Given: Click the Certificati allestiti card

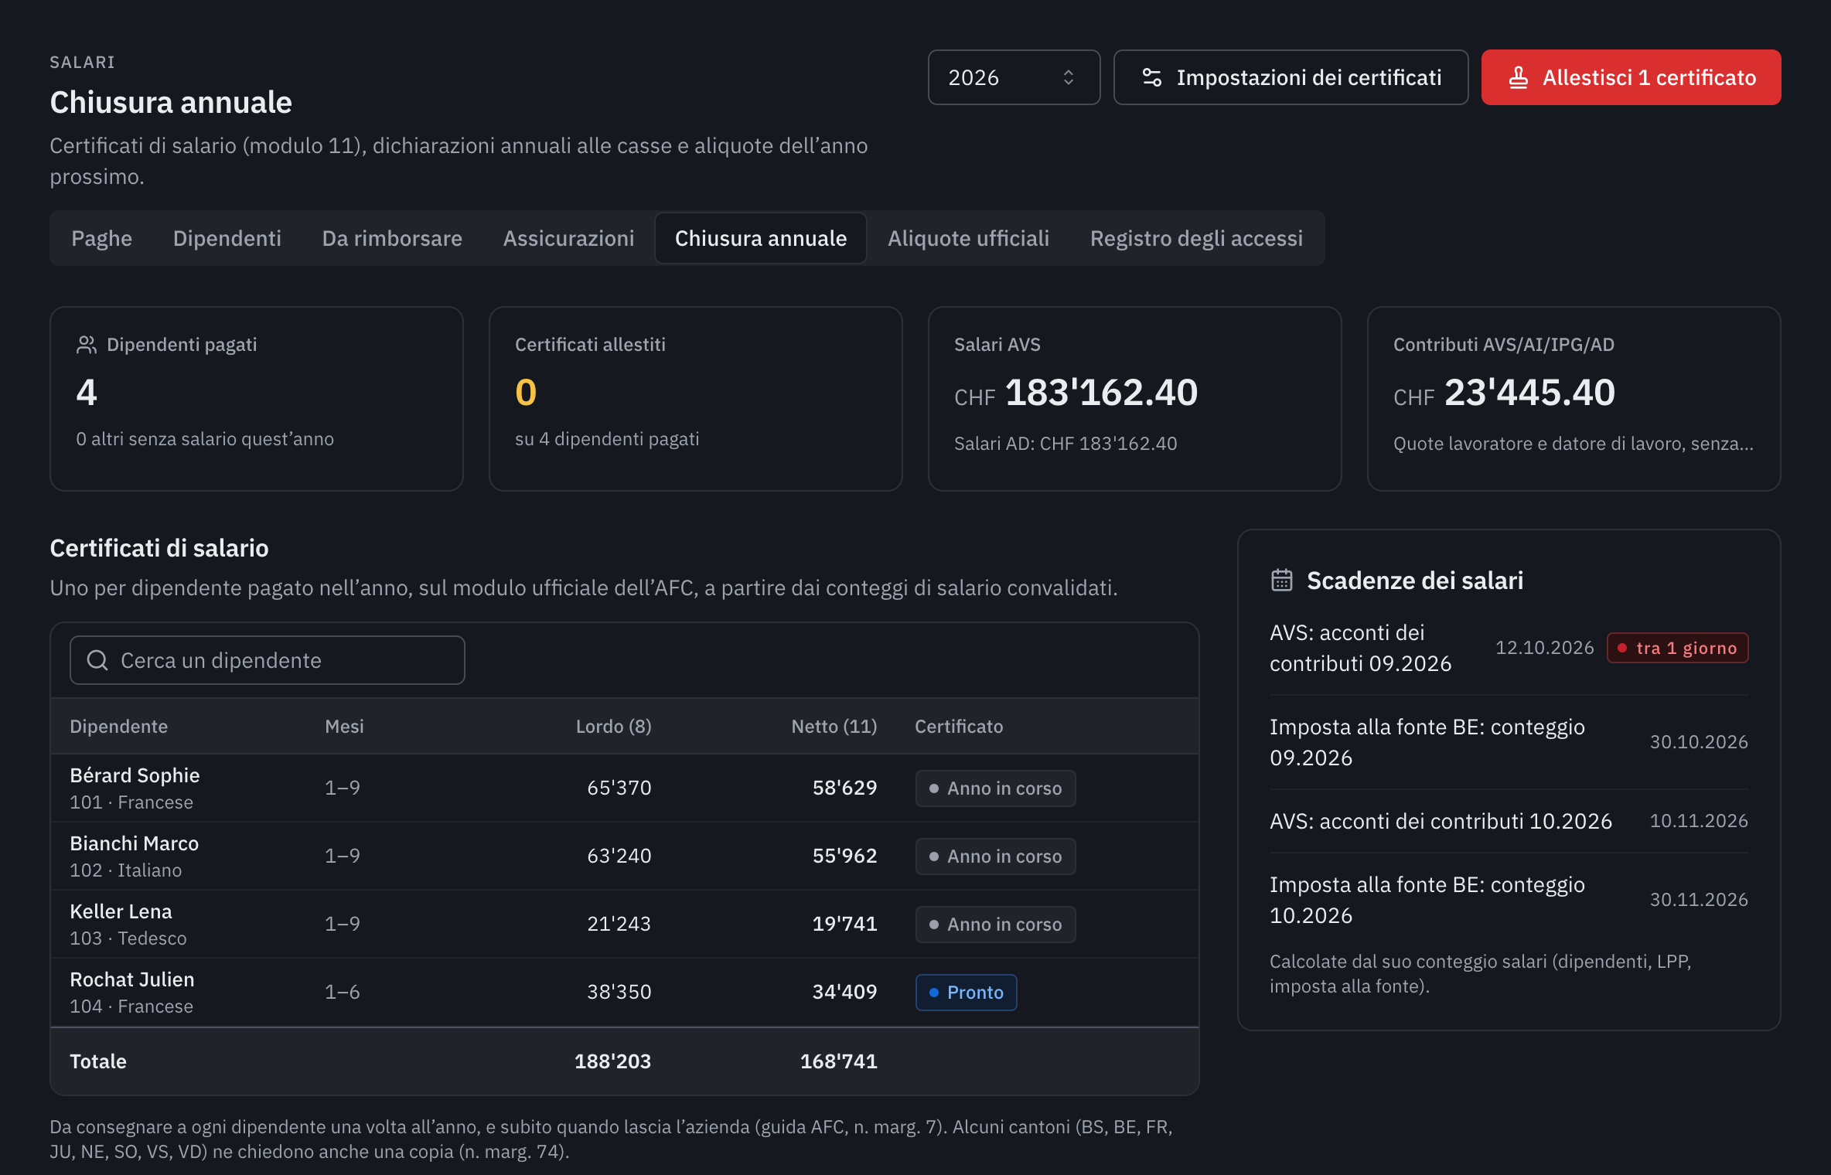Looking at the screenshot, I should [695, 399].
